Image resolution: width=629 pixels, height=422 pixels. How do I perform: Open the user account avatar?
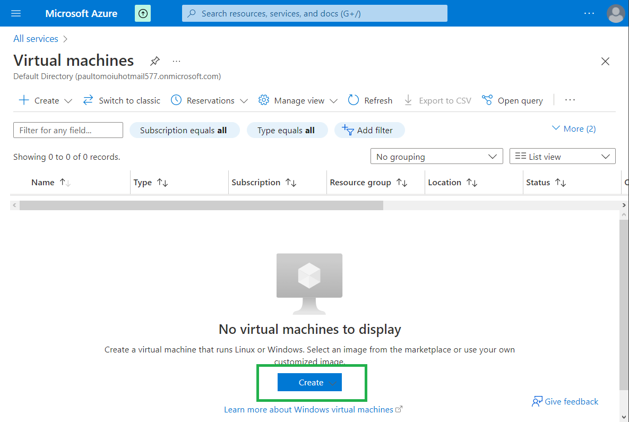coord(616,13)
